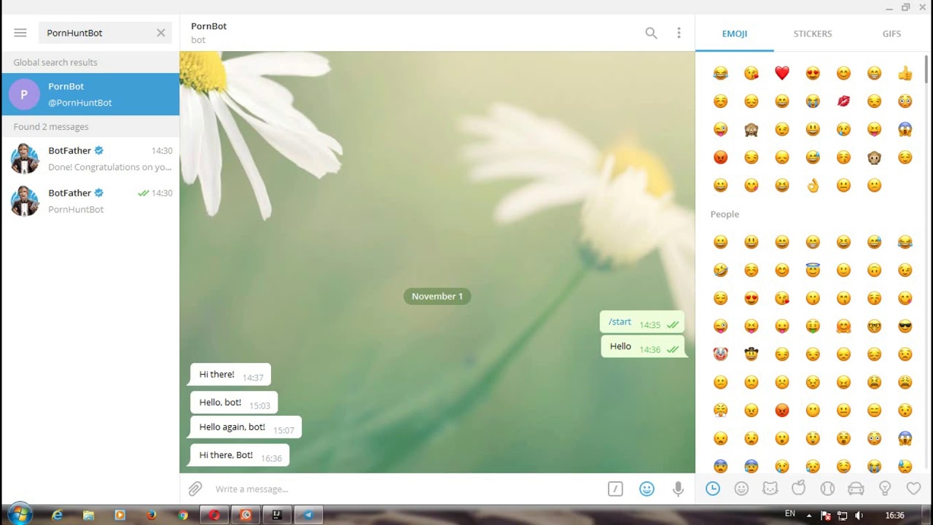The image size is (933, 525).
Task: Open Internet Explorer from the taskbar
Action: (x=57, y=515)
